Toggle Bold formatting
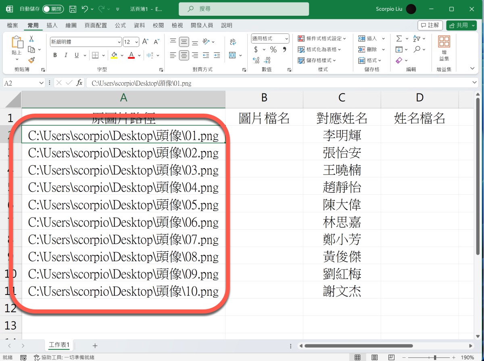The width and height of the screenshot is (484, 361). coord(55,55)
